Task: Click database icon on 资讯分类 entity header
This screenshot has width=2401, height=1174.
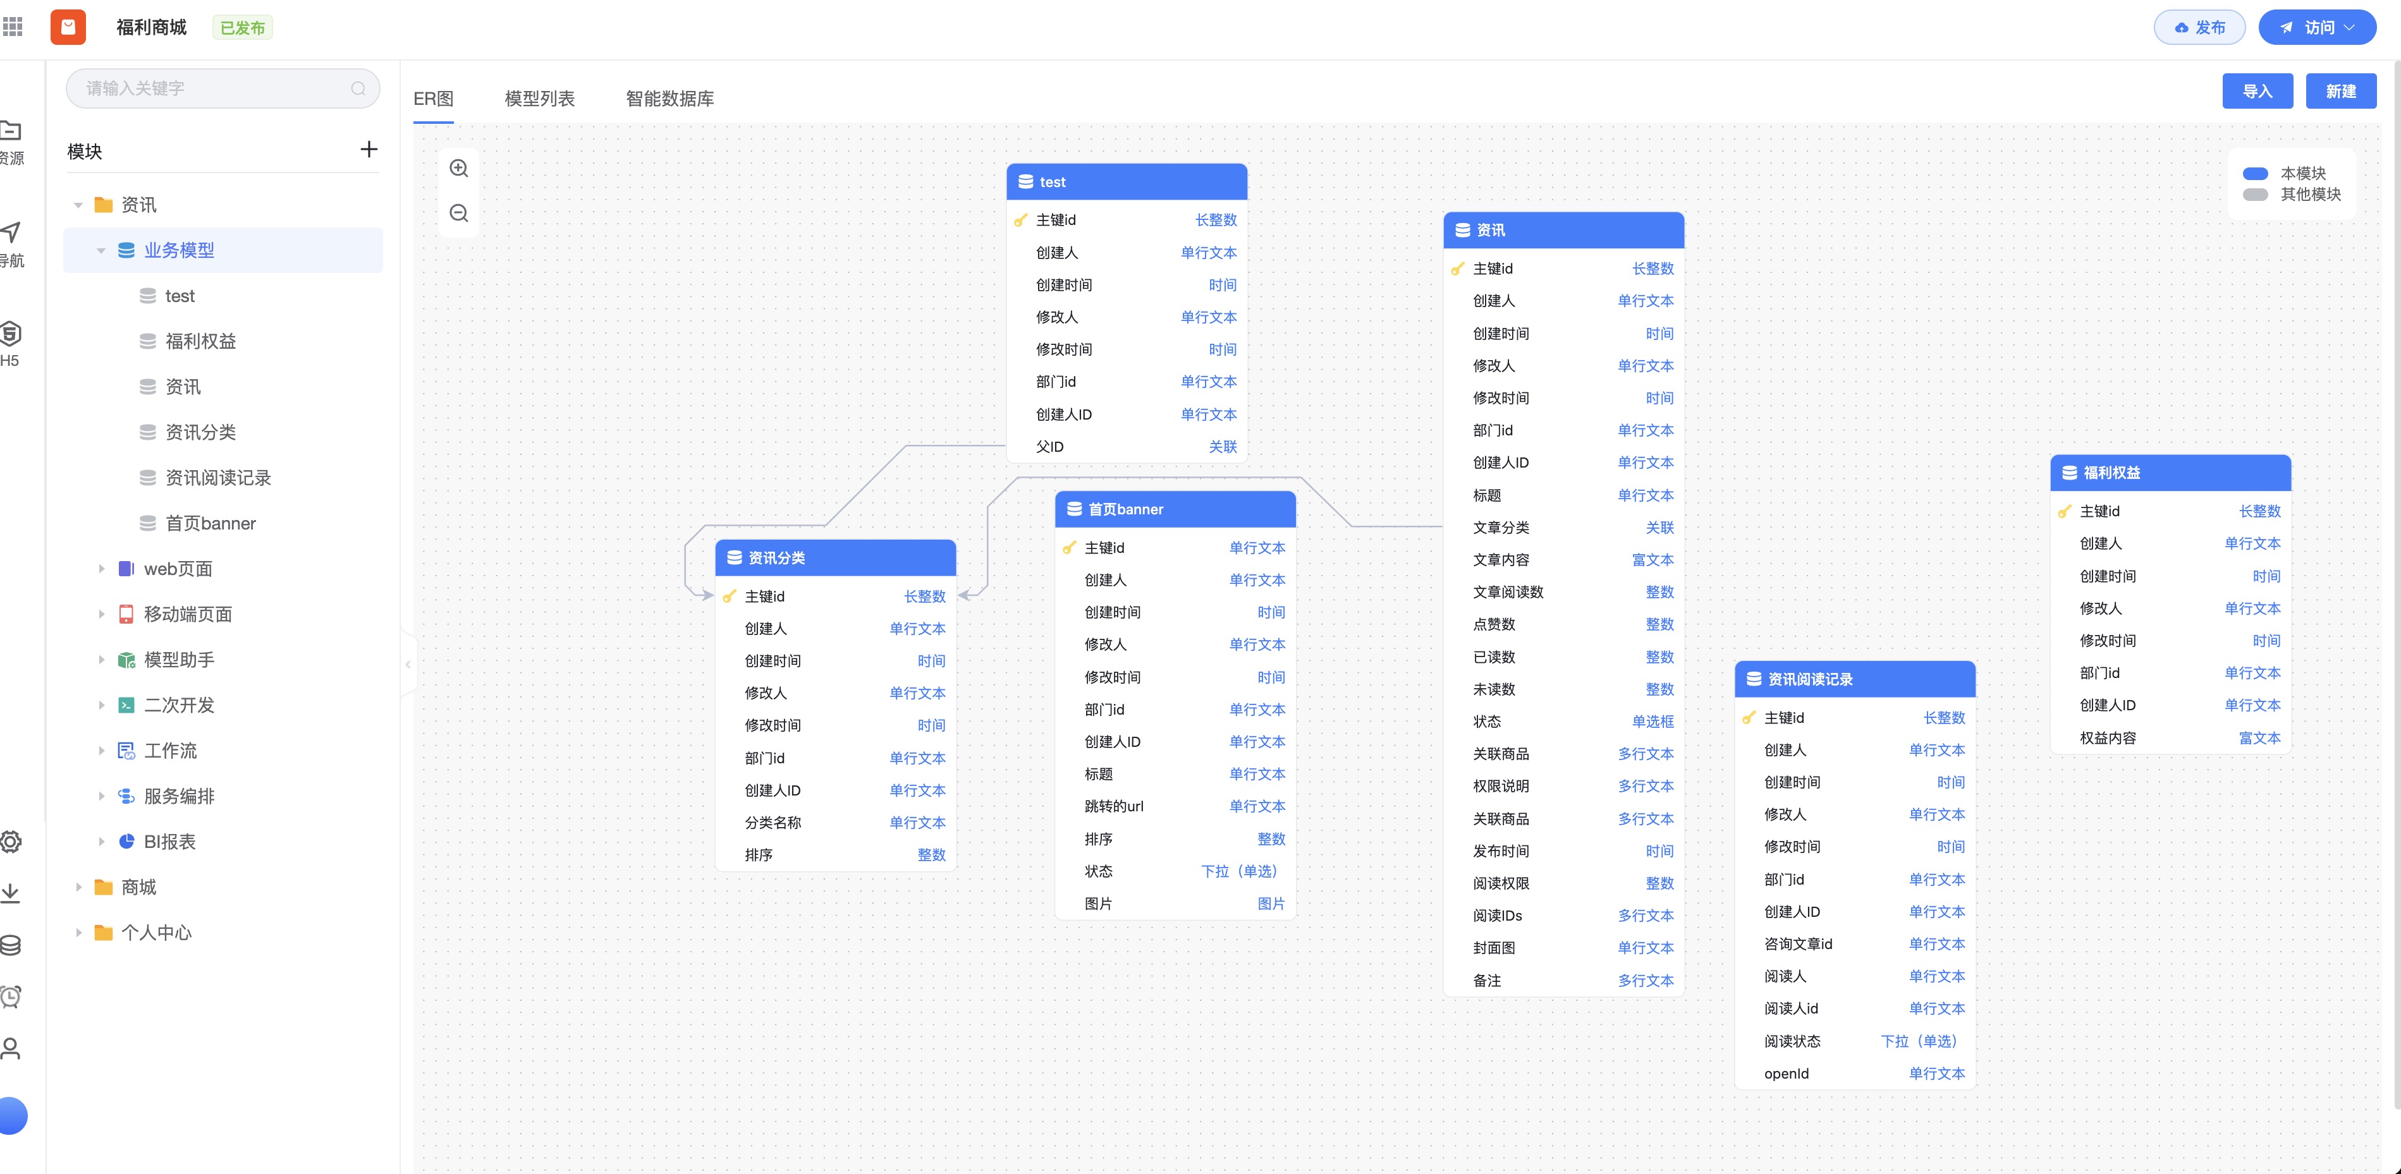Action: point(735,557)
